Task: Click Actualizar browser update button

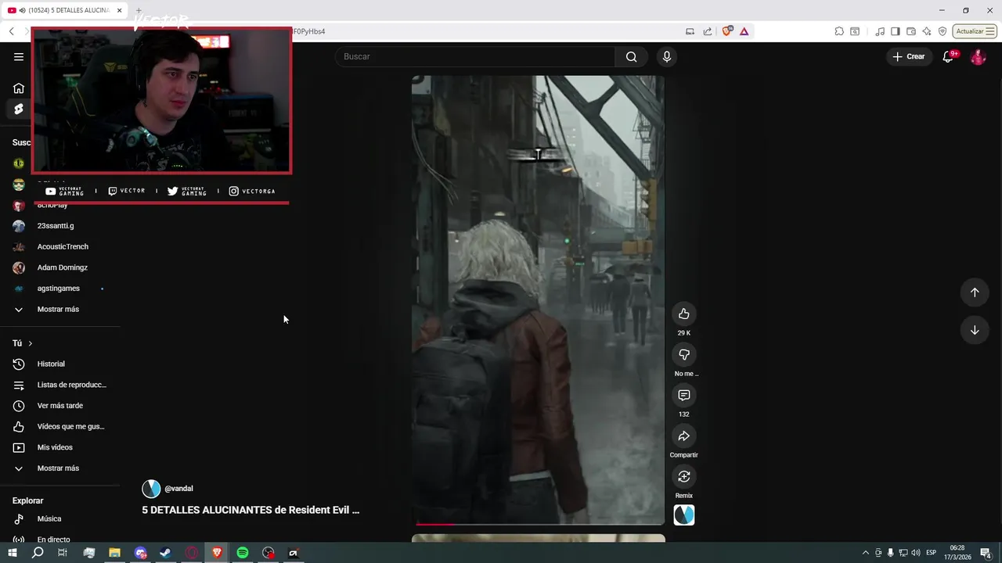Action: click(975, 31)
